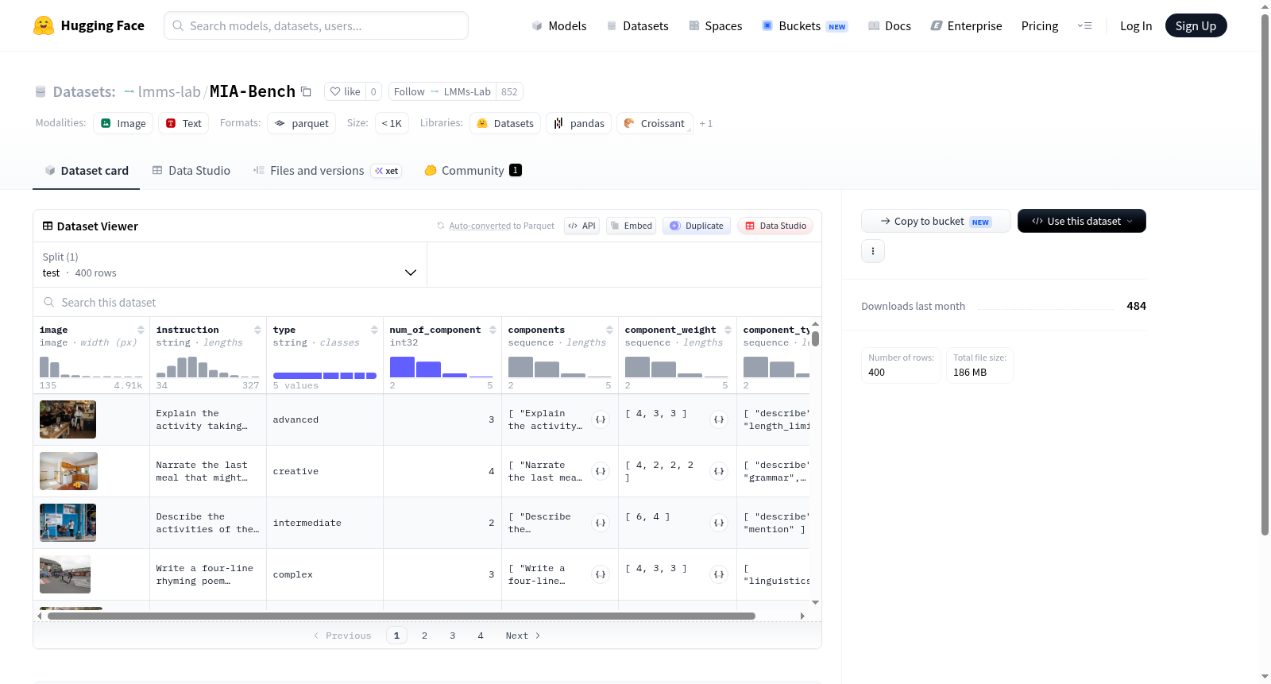
Task: Open the Community tab
Action: 473,171
